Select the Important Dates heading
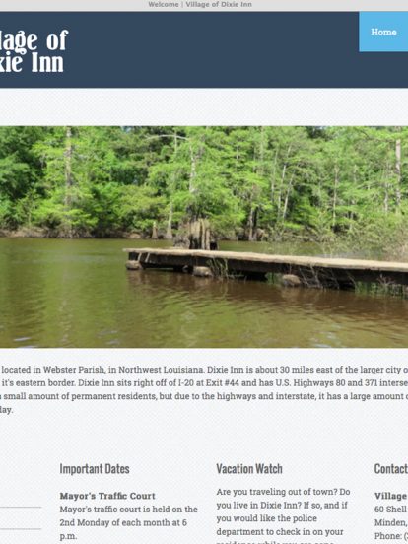 [x=95, y=469]
